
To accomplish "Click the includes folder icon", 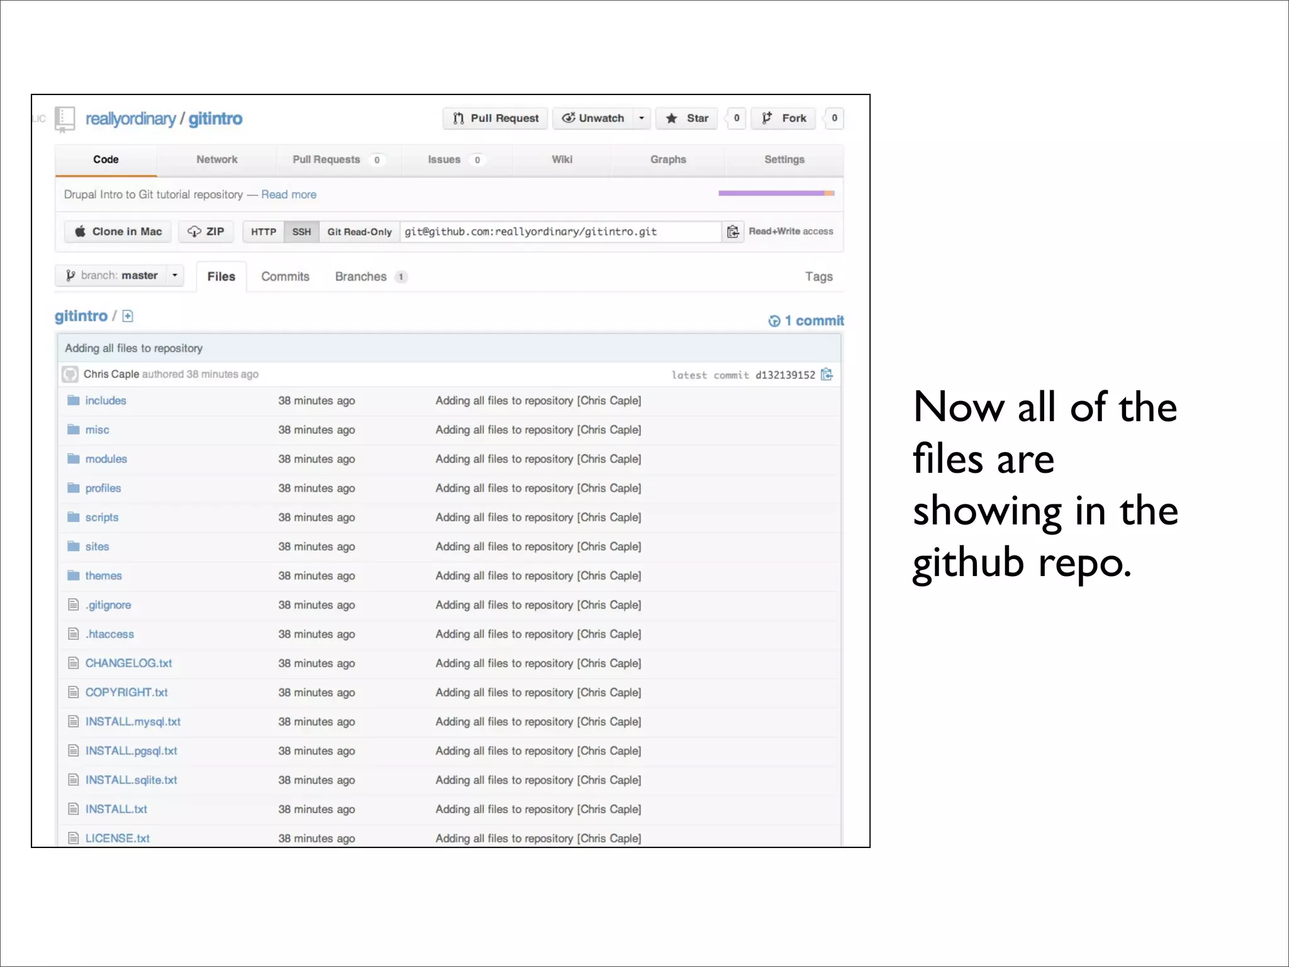I will [74, 400].
